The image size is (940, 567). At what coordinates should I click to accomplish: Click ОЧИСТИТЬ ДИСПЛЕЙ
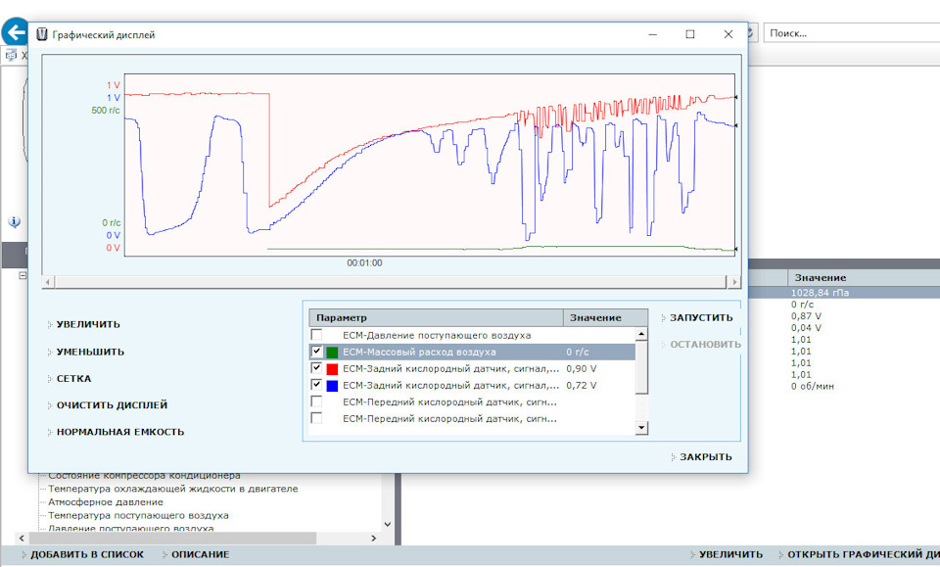point(112,405)
